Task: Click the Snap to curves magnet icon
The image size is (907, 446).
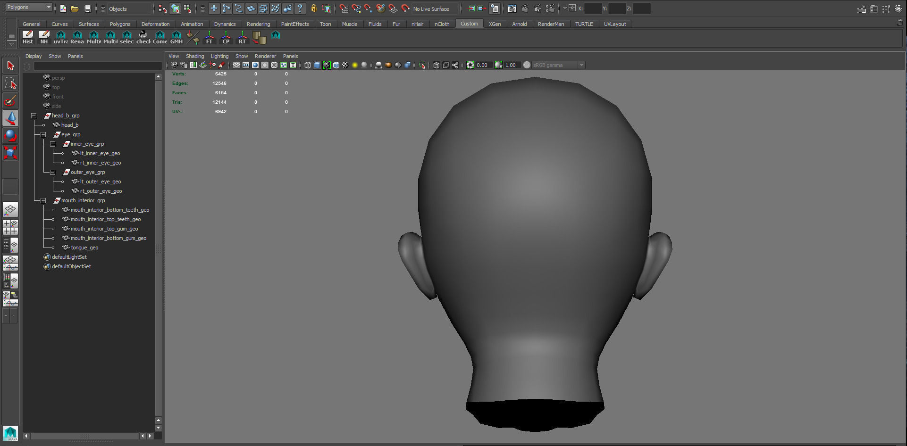Action: pyautogui.click(x=356, y=8)
